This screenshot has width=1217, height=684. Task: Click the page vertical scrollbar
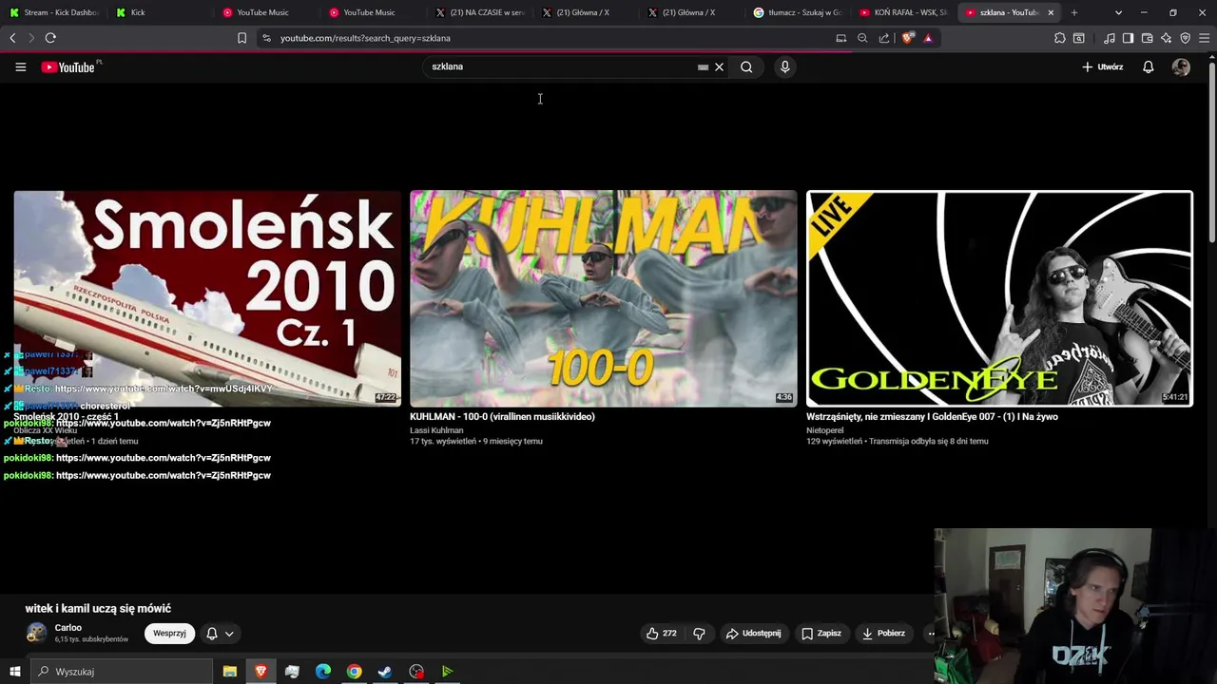click(x=1211, y=152)
